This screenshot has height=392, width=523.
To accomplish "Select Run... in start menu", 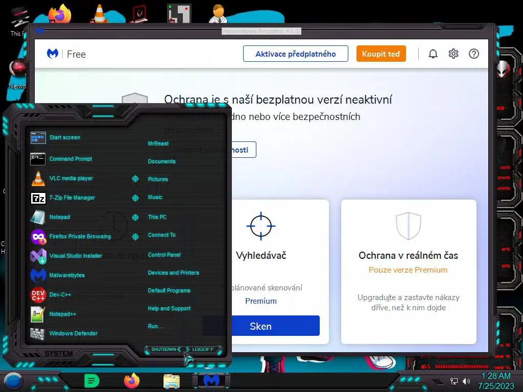I will (x=155, y=326).
